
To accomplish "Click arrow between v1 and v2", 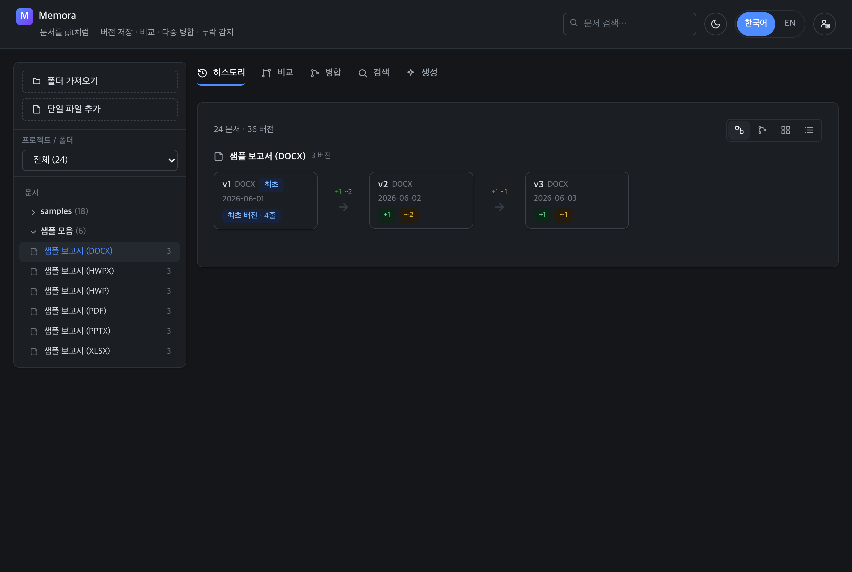I will [x=343, y=207].
